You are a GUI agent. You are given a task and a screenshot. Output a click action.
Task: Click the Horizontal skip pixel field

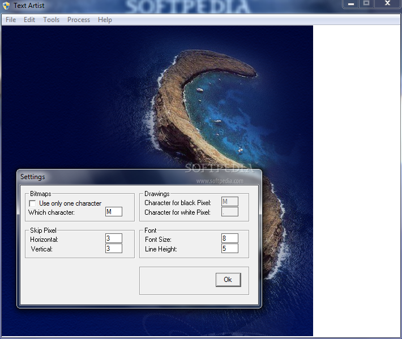click(114, 238)
